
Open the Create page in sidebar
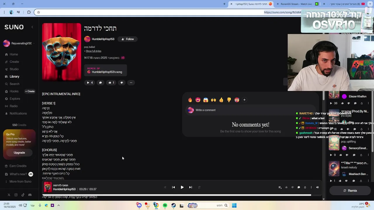pos(12,62)
